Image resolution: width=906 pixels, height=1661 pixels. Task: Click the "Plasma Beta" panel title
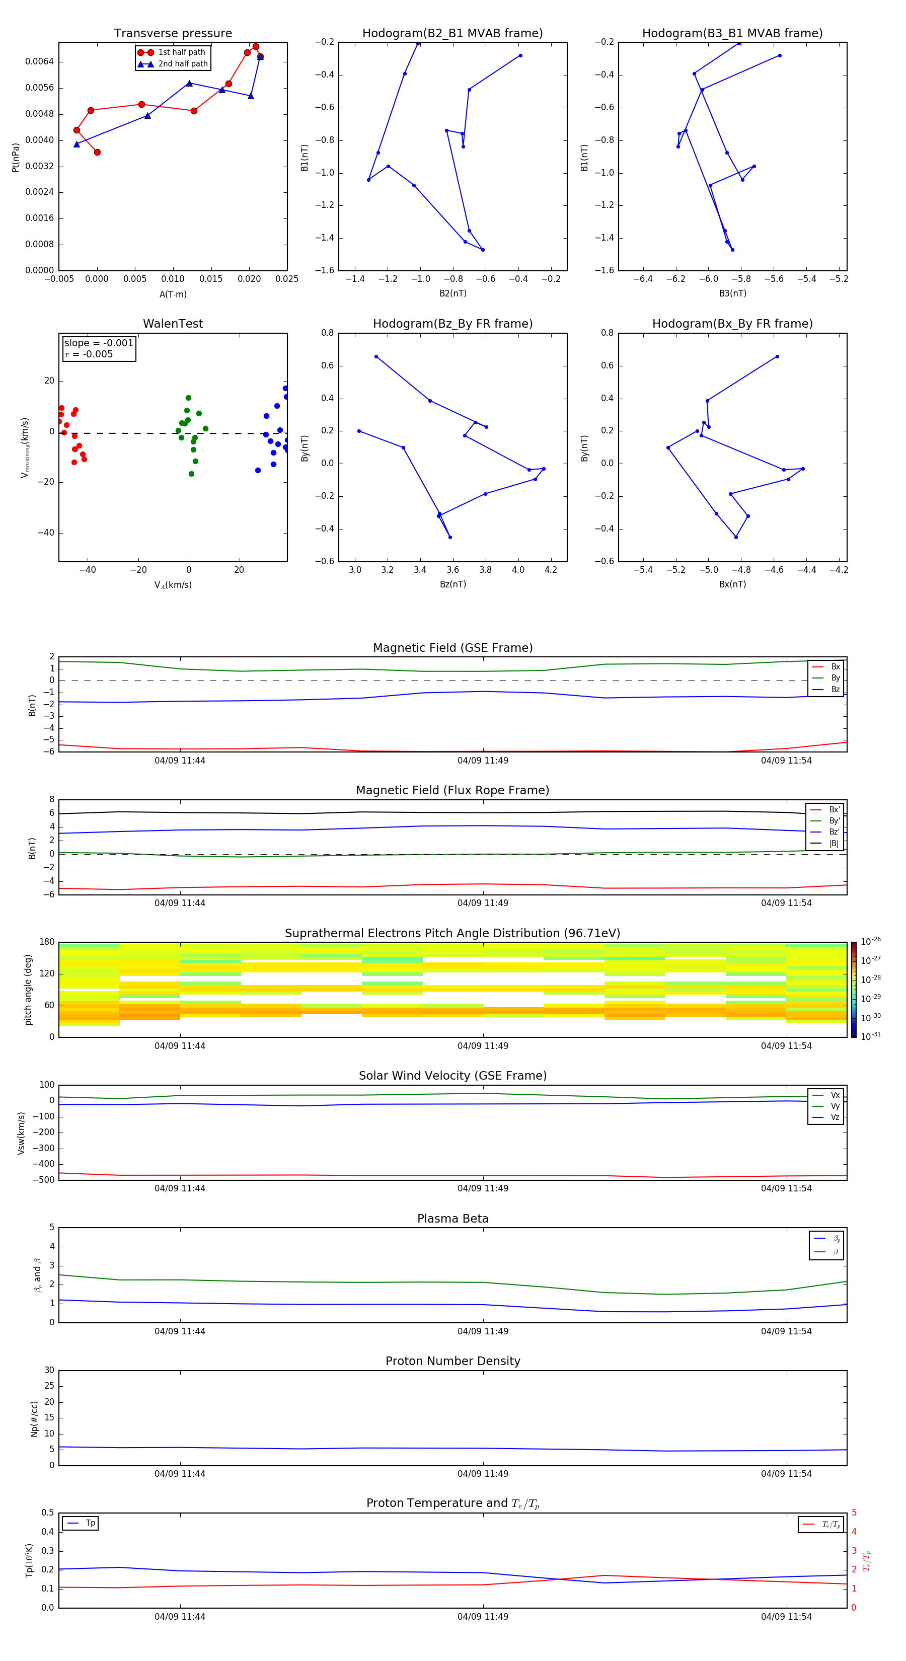coord(452,1219)
